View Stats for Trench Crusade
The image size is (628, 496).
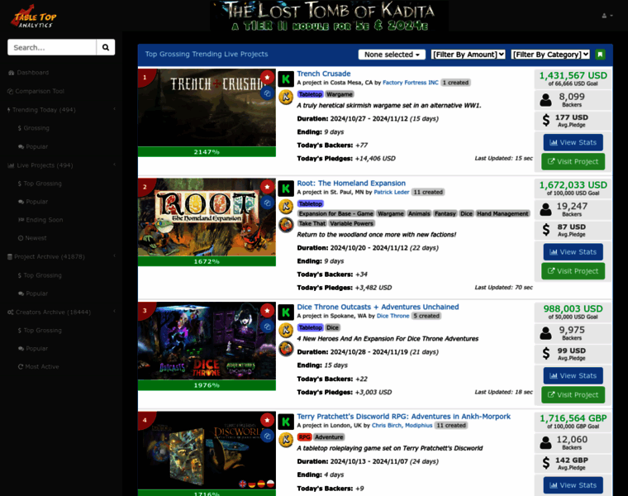click(573, 142)
